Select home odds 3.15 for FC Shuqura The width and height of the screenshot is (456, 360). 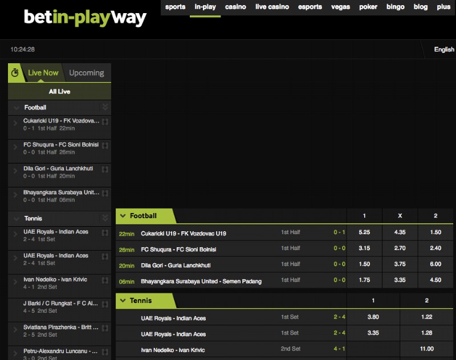tap(364, 248)
